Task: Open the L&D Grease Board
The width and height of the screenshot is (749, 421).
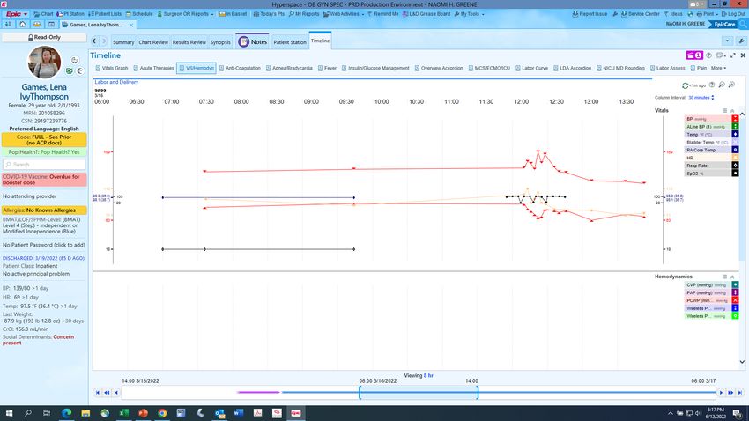Action: [426, 14]
